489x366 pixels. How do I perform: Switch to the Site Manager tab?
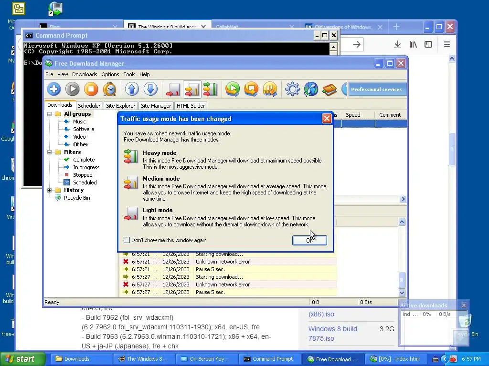click(156, 106)
